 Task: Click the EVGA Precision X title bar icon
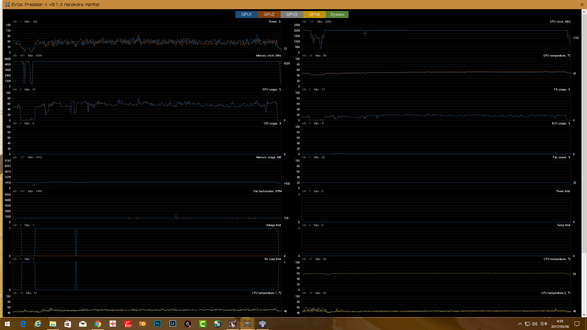8,5
